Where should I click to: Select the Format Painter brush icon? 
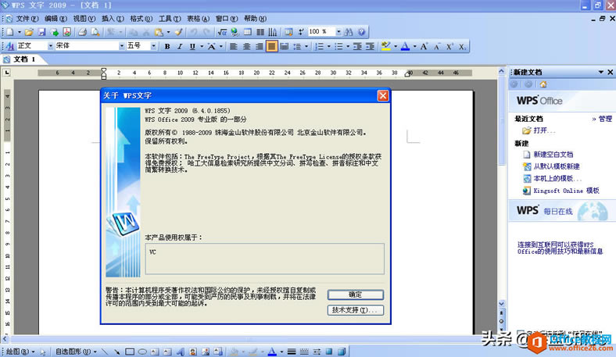coord(178,32)
